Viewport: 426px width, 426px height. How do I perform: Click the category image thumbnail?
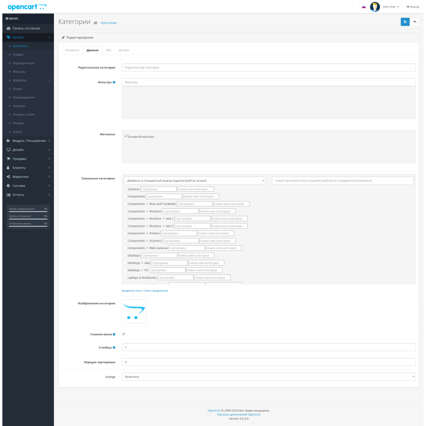(134, 311)
